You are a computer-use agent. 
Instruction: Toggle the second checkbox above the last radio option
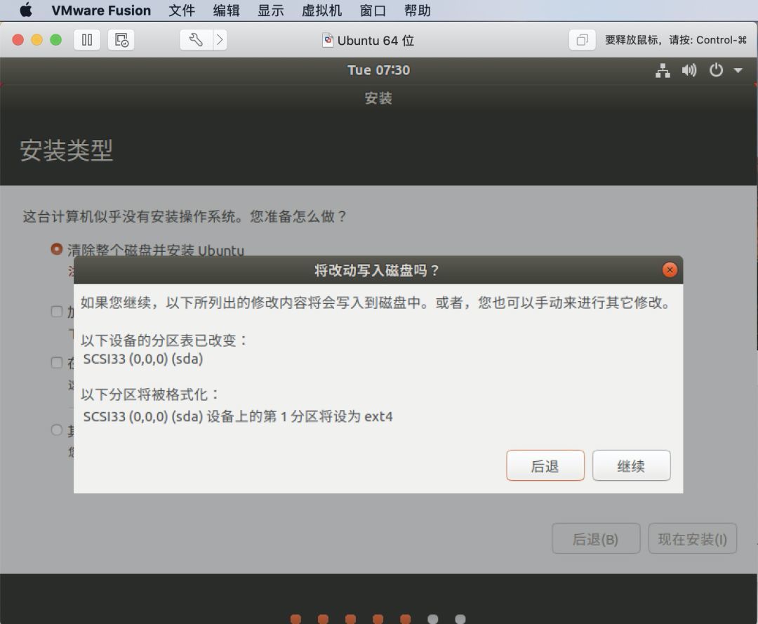[x=57, y=362]
